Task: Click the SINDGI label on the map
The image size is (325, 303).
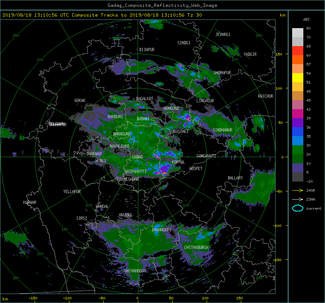Action: pos(184,43)
